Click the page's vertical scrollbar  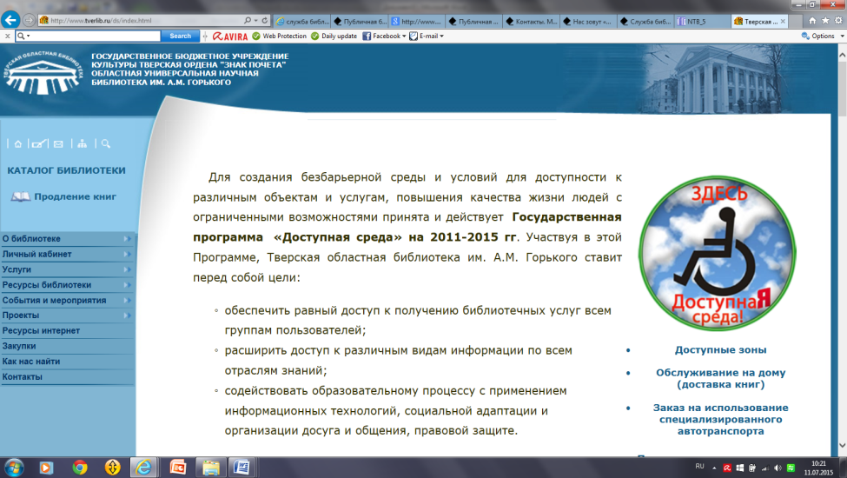coord(841,261)
